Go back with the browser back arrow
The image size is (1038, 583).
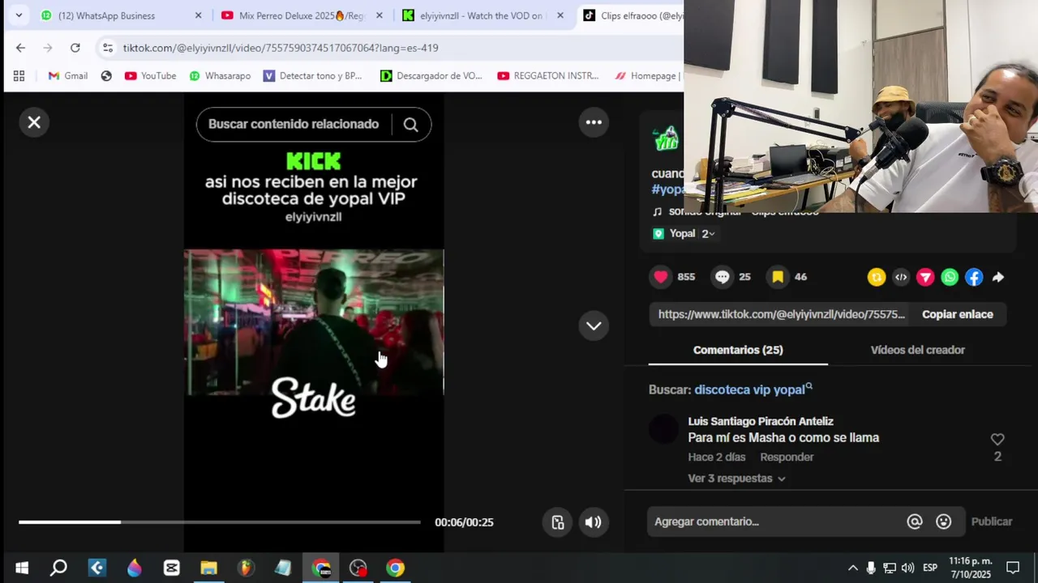tap(20, 48)
